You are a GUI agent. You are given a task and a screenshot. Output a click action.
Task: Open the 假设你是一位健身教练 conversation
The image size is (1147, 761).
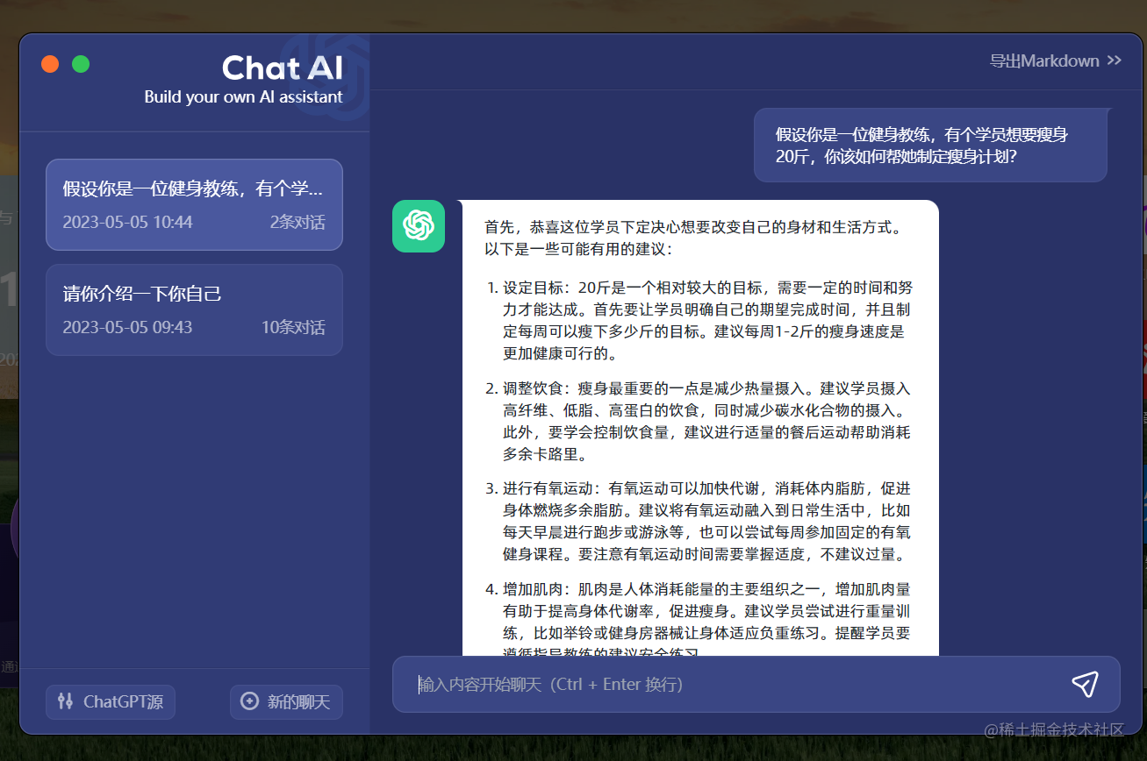[194, 204]
